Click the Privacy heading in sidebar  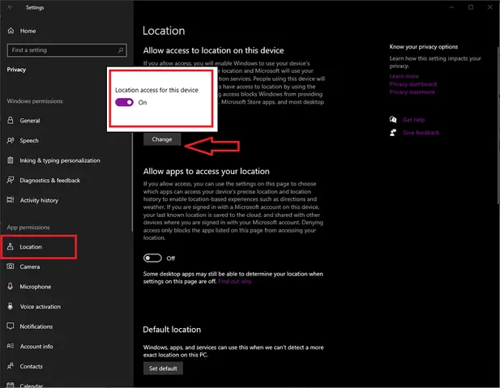tap(16, 70)
